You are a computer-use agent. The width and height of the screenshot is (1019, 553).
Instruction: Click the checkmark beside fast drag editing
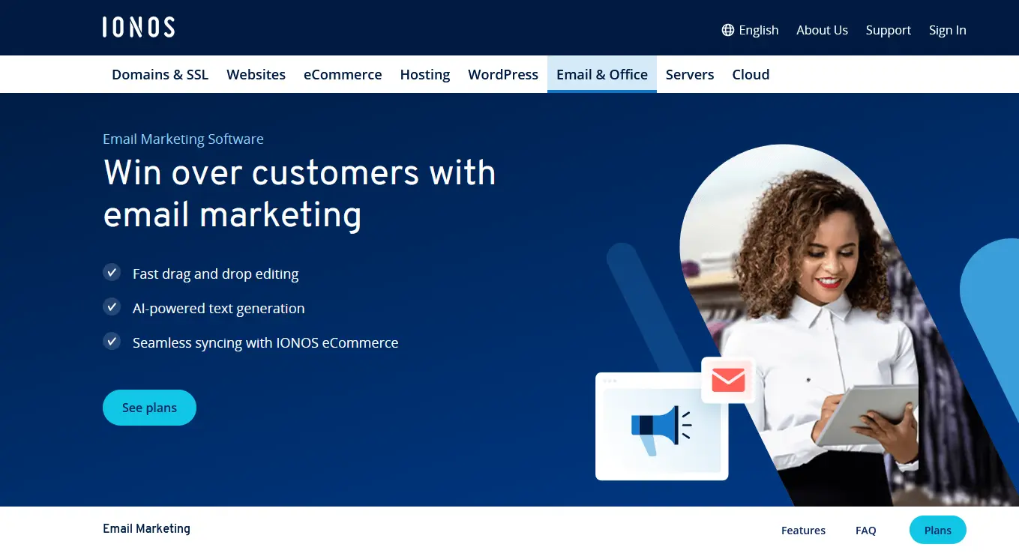[112, 272]
